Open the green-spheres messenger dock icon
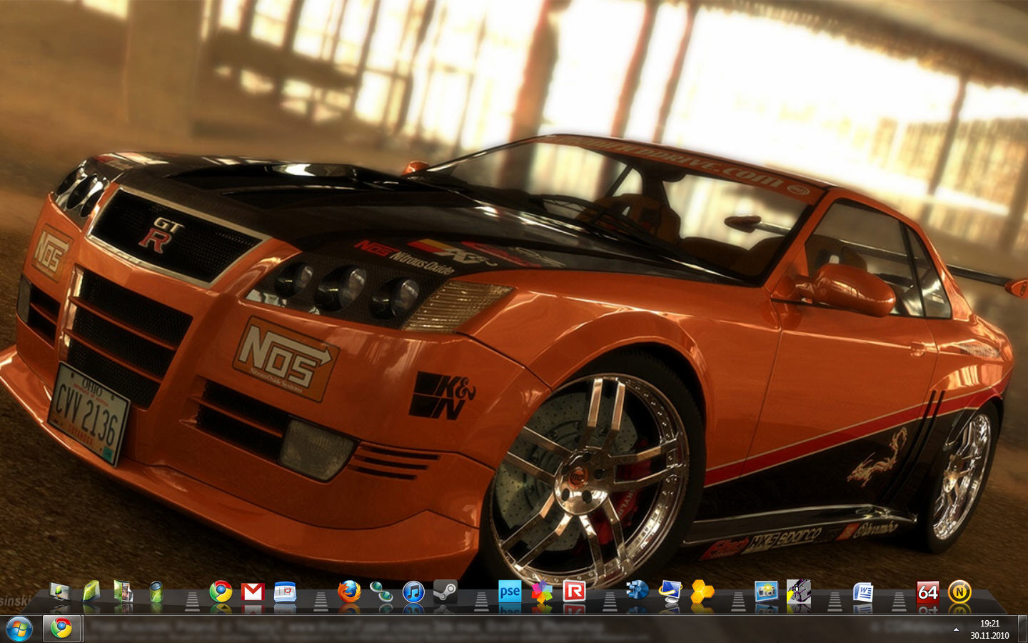Image resolution: width=1028 pixels, height=643 pixels. pyautogui.click(x=381, y=592)
